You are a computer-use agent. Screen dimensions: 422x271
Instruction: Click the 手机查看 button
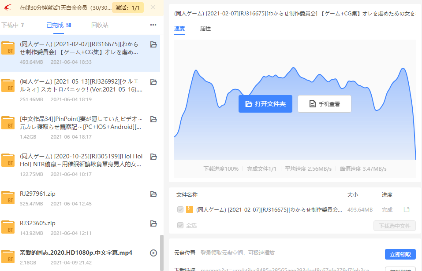pos(324,104)
